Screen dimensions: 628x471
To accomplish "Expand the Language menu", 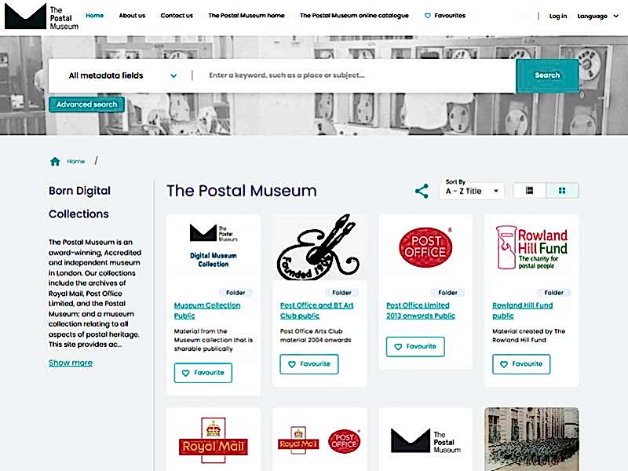I will (597, 16).
